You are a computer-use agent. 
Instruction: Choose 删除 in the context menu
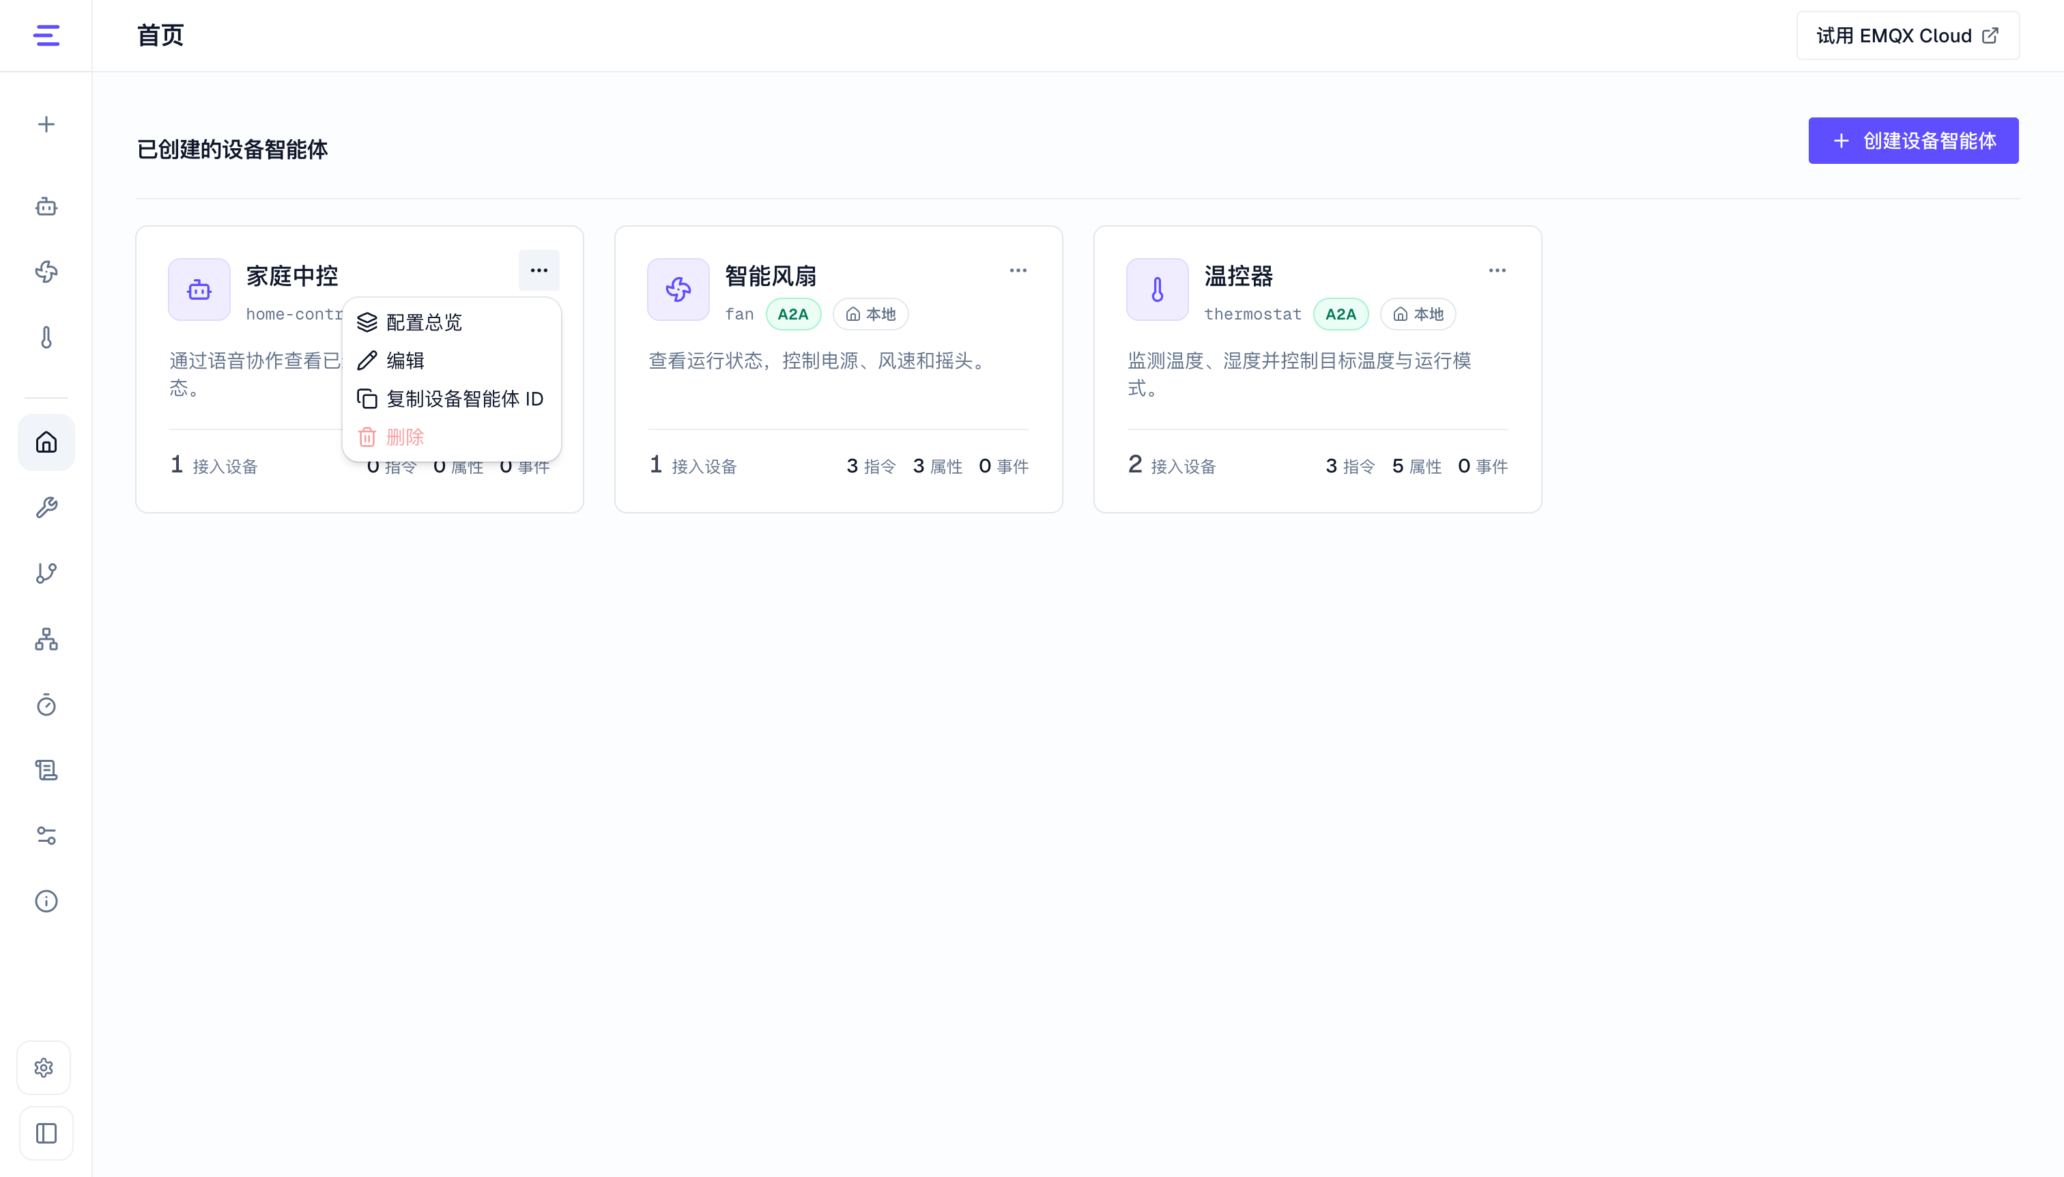tap(452, 438)
